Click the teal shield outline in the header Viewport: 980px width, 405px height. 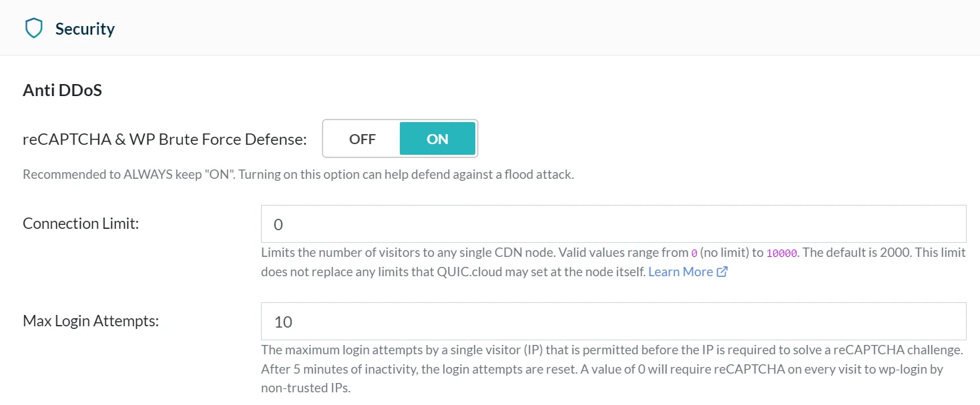(x=33, y=27)
